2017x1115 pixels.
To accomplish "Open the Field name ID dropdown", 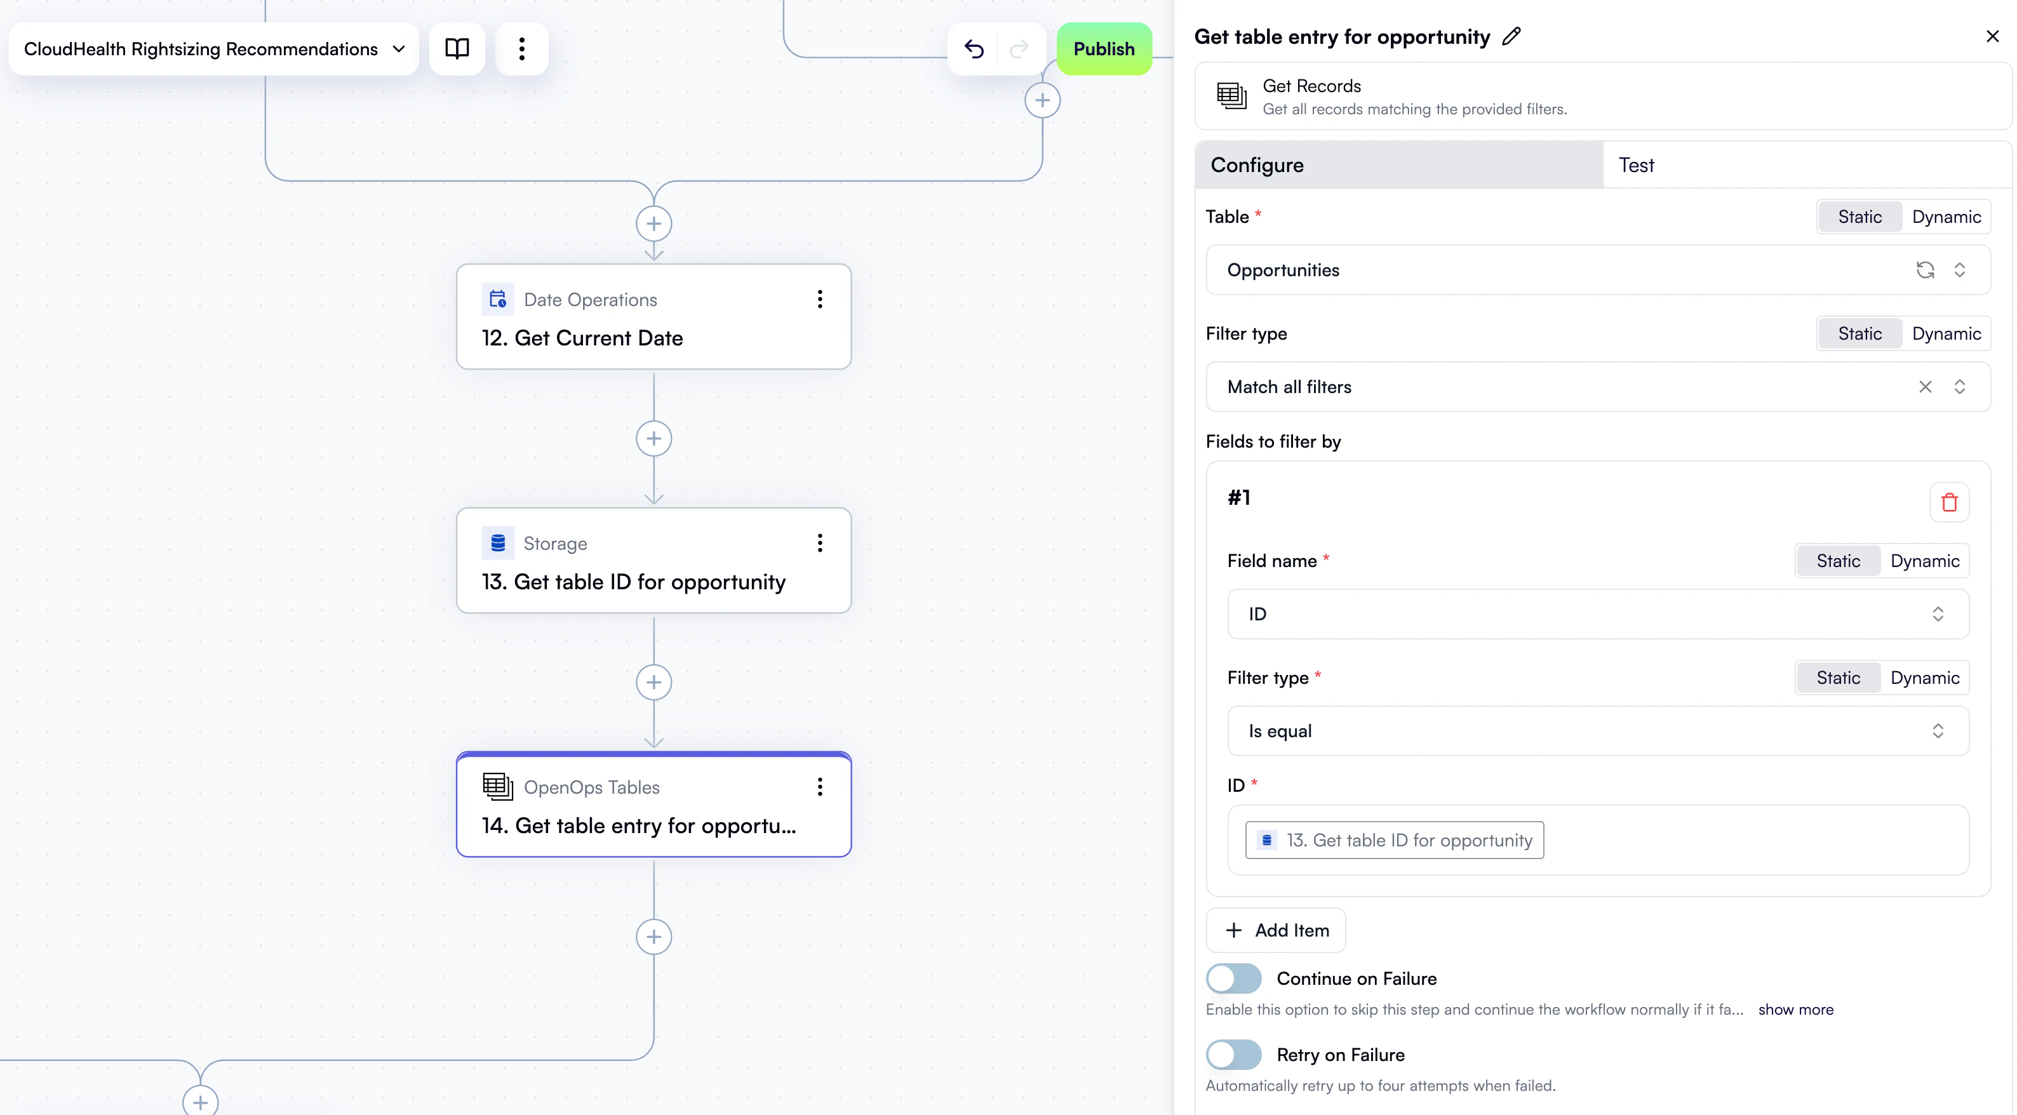I will click(x=1597, y=614).
